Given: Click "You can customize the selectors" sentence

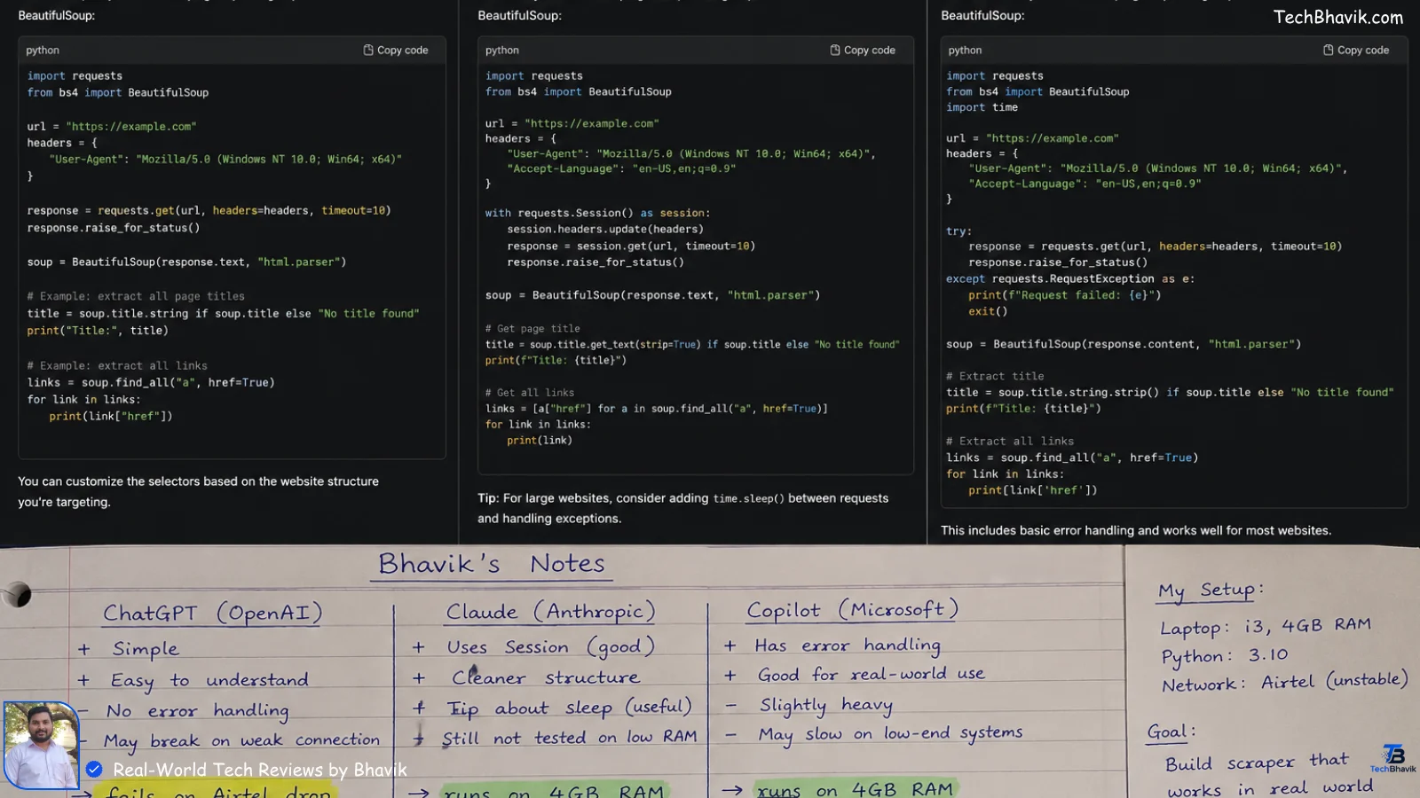Looking at the screenshot, I should [198, 491].
